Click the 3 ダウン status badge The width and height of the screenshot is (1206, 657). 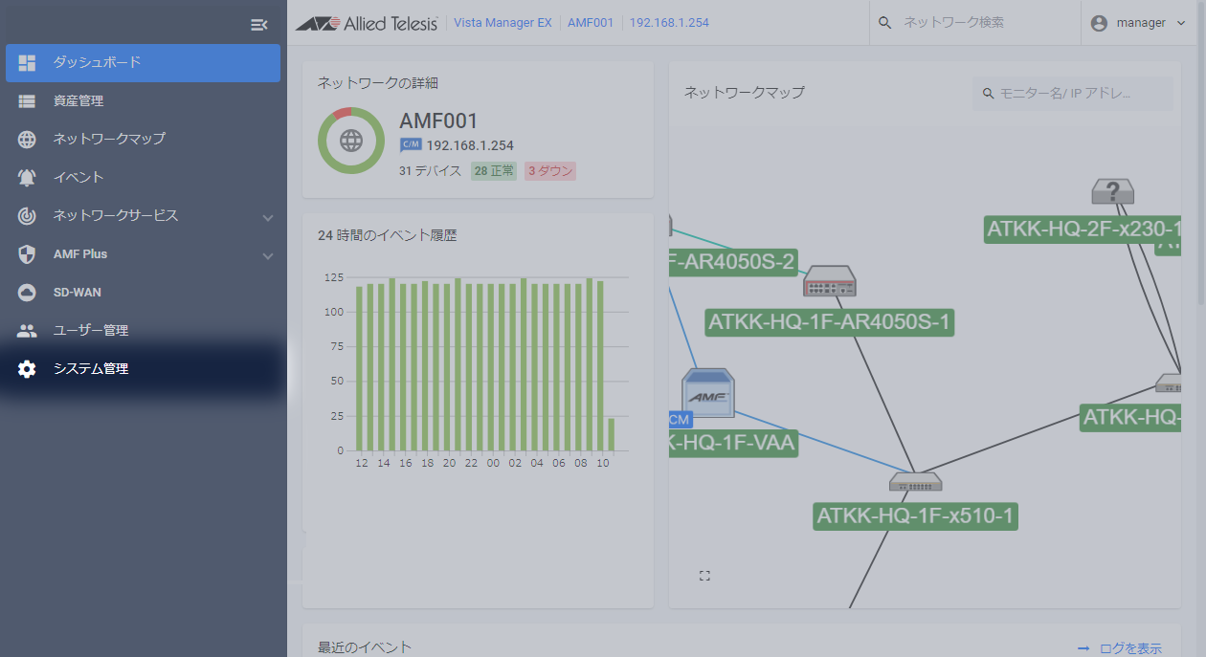[550, 171]
